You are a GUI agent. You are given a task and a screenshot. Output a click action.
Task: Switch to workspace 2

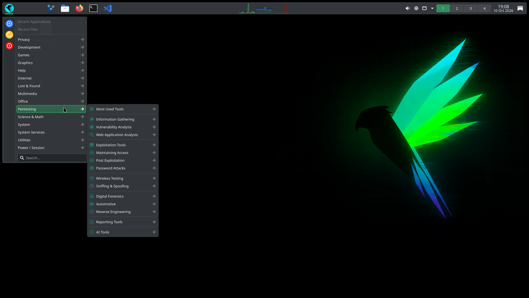pos(457,8)
